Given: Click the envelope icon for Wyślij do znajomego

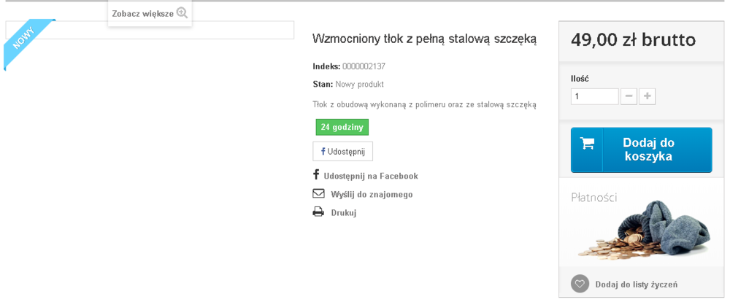Looking at the screenshot, I should [x=318, y=193].
